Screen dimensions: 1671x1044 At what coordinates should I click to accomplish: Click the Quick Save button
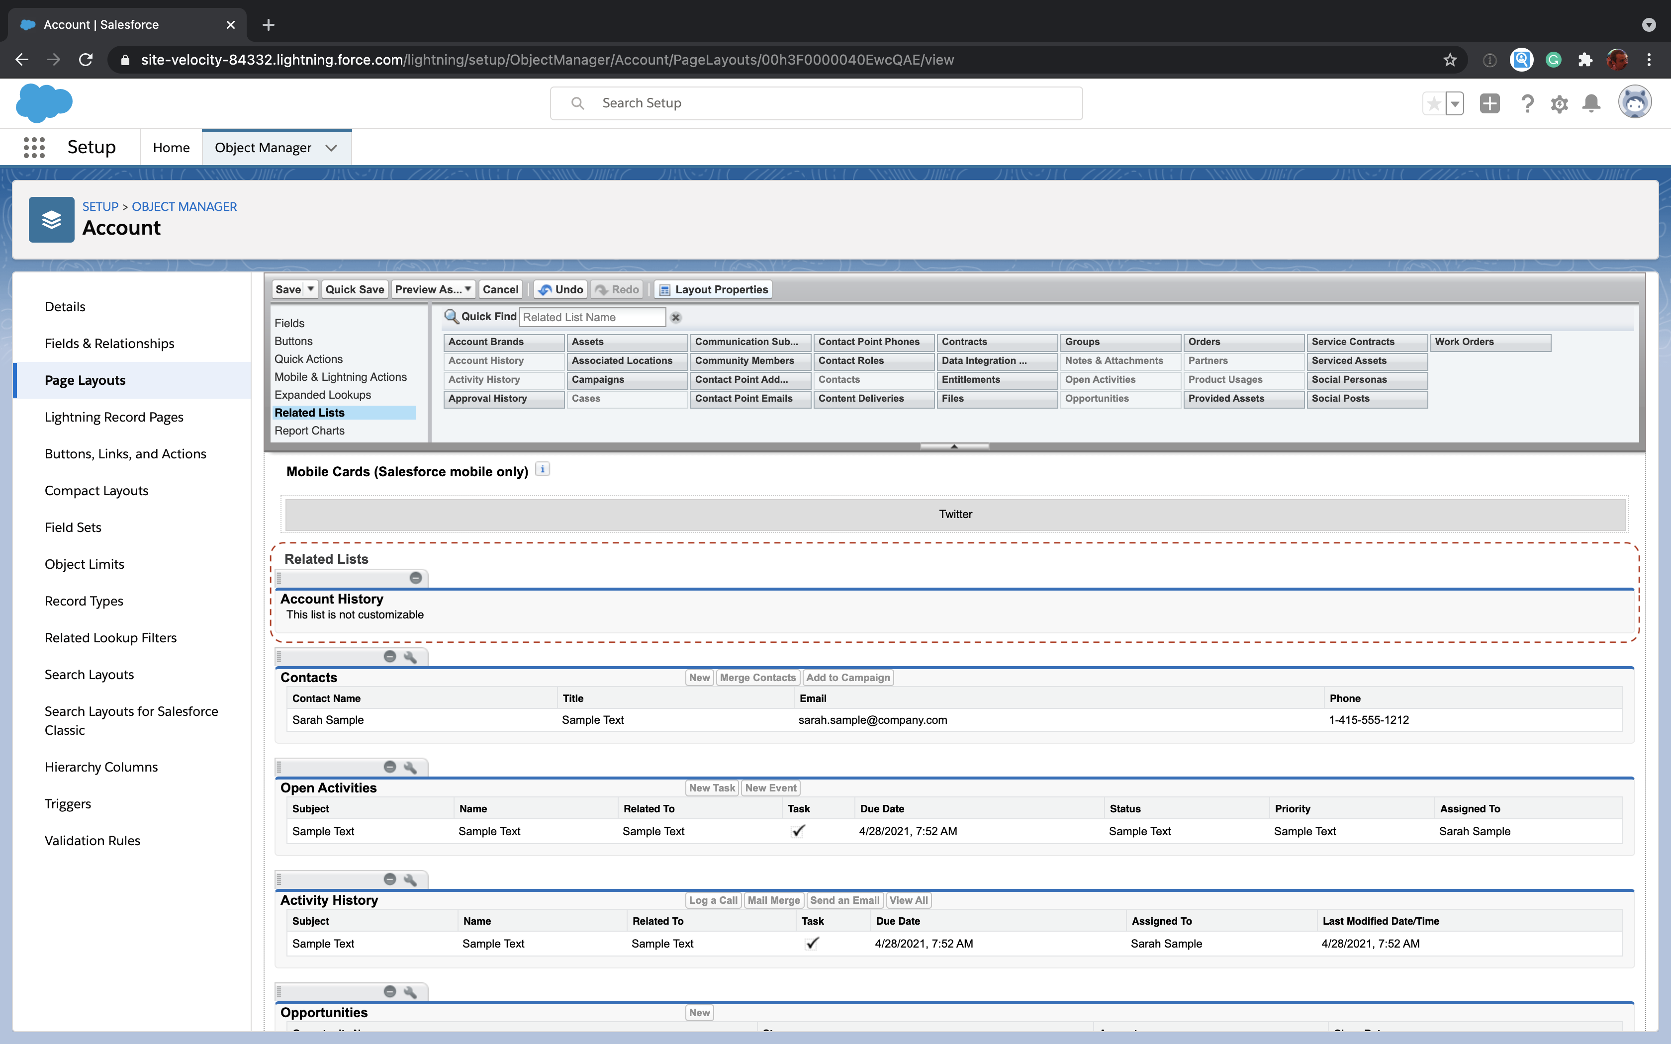pyautogui.click(x=354, y=289)
